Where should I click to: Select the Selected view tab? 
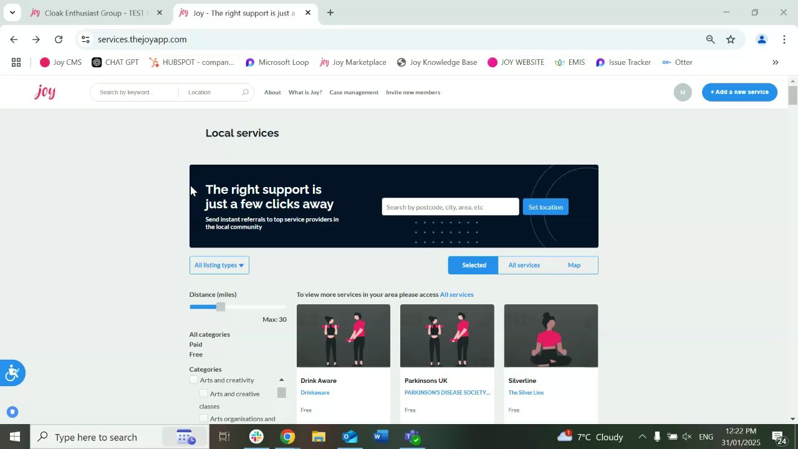(474, 265)
